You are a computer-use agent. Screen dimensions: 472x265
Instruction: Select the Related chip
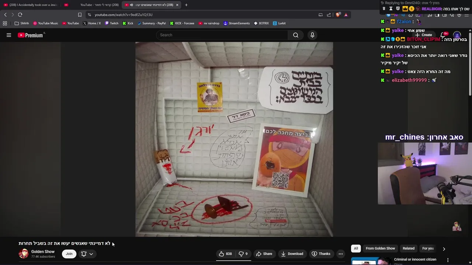pyautogui.click(x=409, y=248)
